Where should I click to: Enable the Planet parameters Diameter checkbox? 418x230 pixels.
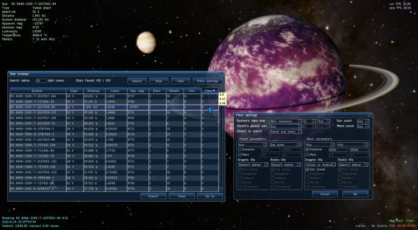point(240,149)
